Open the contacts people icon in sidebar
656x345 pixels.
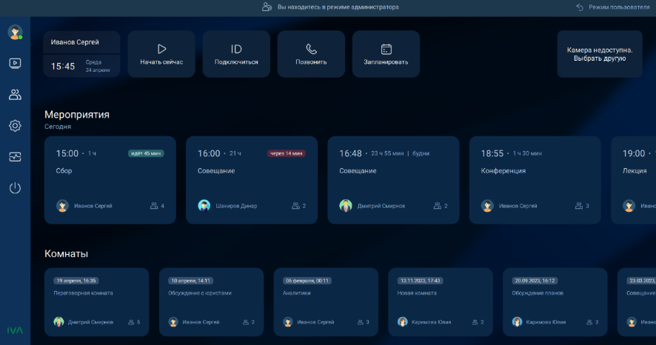15,95
